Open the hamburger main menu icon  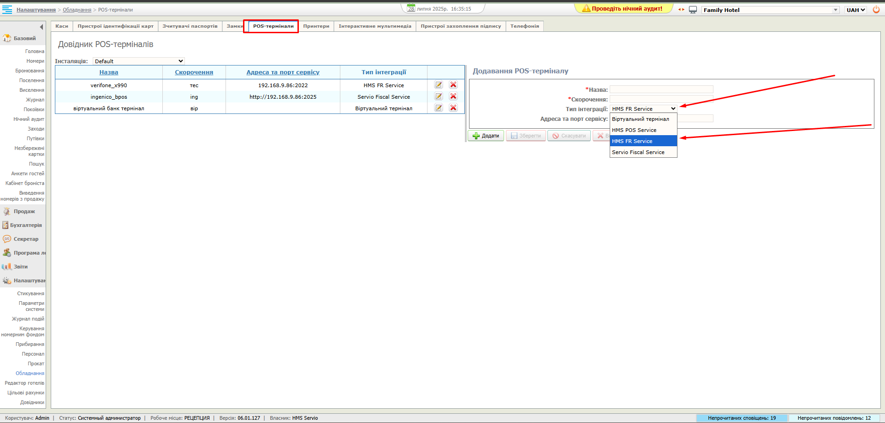pos(7,10)
